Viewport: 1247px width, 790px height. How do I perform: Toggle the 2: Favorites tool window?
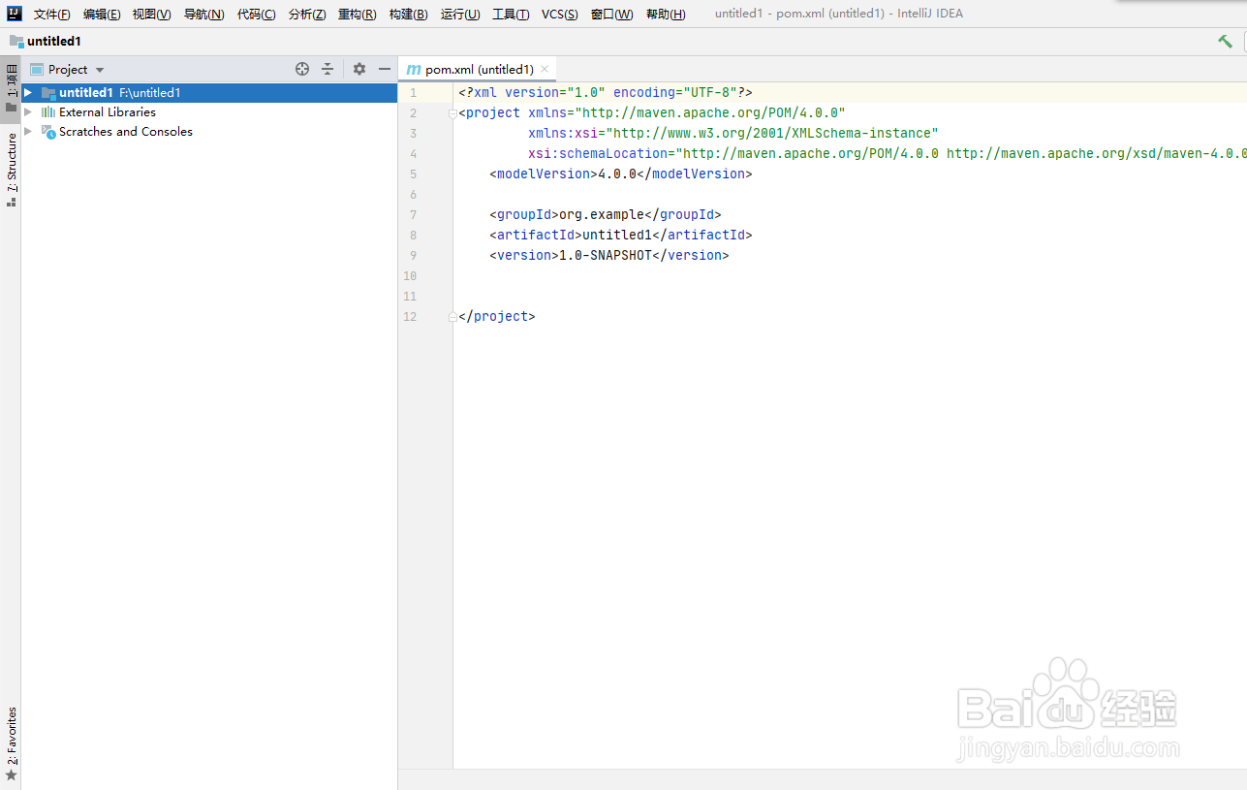tap(11, 743)
